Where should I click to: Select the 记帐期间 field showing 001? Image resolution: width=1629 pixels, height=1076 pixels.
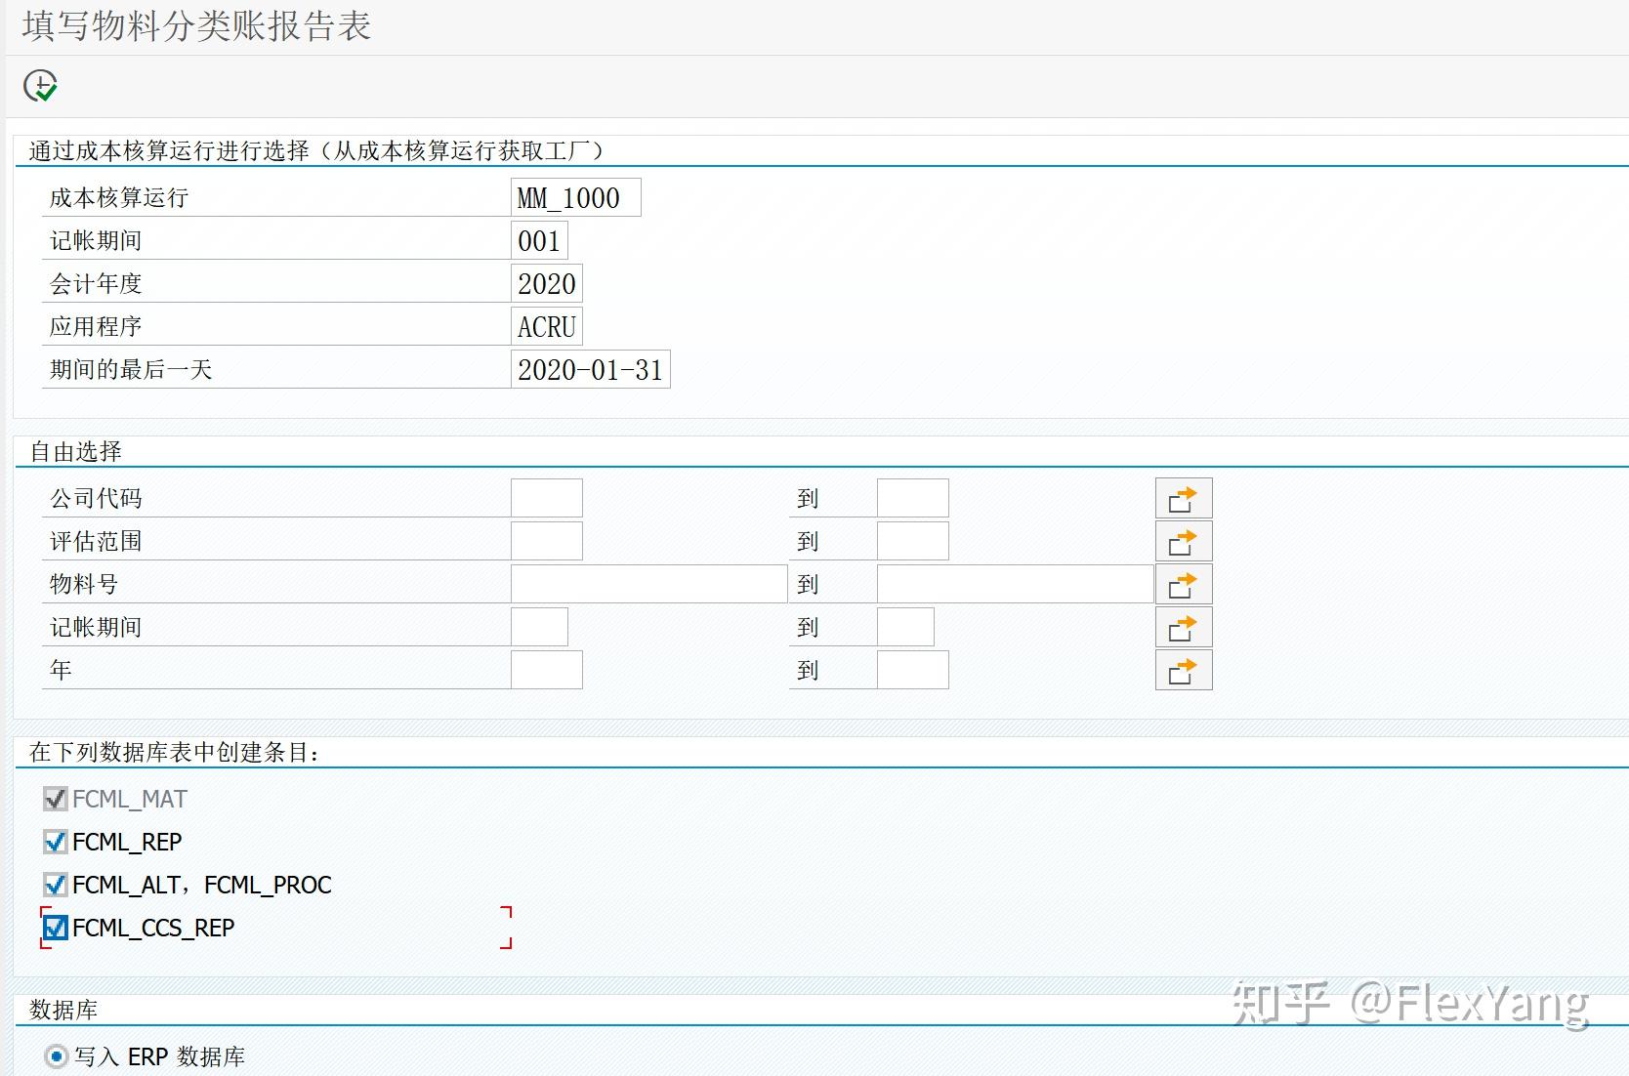[x=540, y=240]
